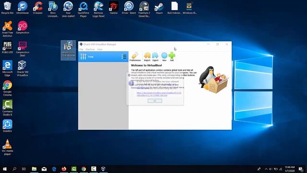Screen dimensions: 307x173
Task: Select the PUBG LITE desktop shortcut
Action: coord(8,48)
